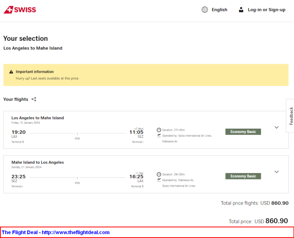Click 'Los Angeles to Mahe Island' subtitle under Your selection
This screenshot has width=294, height=238.
(x=33, y=48)
